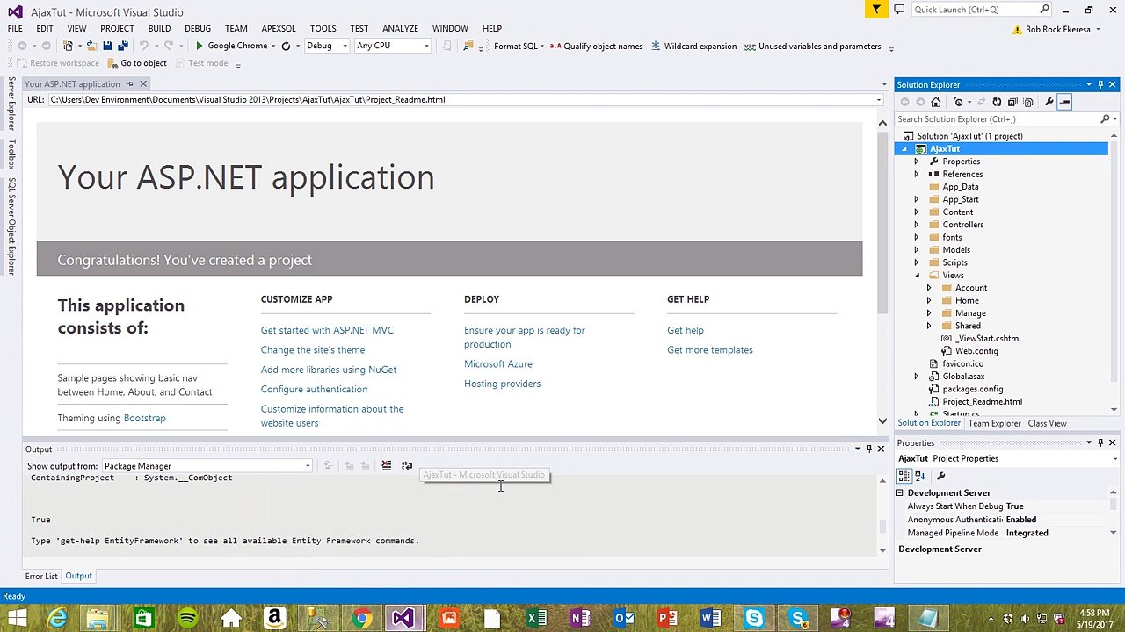Viewport: 1125px width, 632px height.
Task: Pin the Properties panel via its pushpin
Action: pos(1100,442)
